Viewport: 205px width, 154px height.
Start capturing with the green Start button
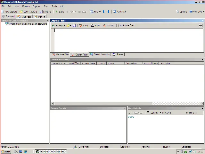60,12
